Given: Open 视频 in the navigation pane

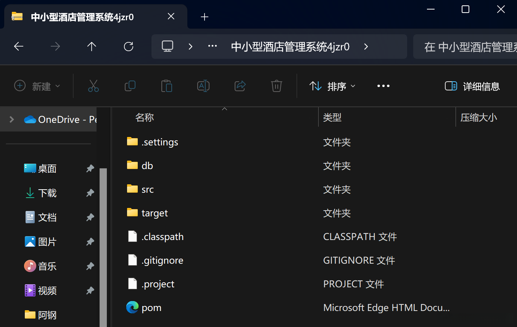Looking at the screenshot, I should pos(47,291).
